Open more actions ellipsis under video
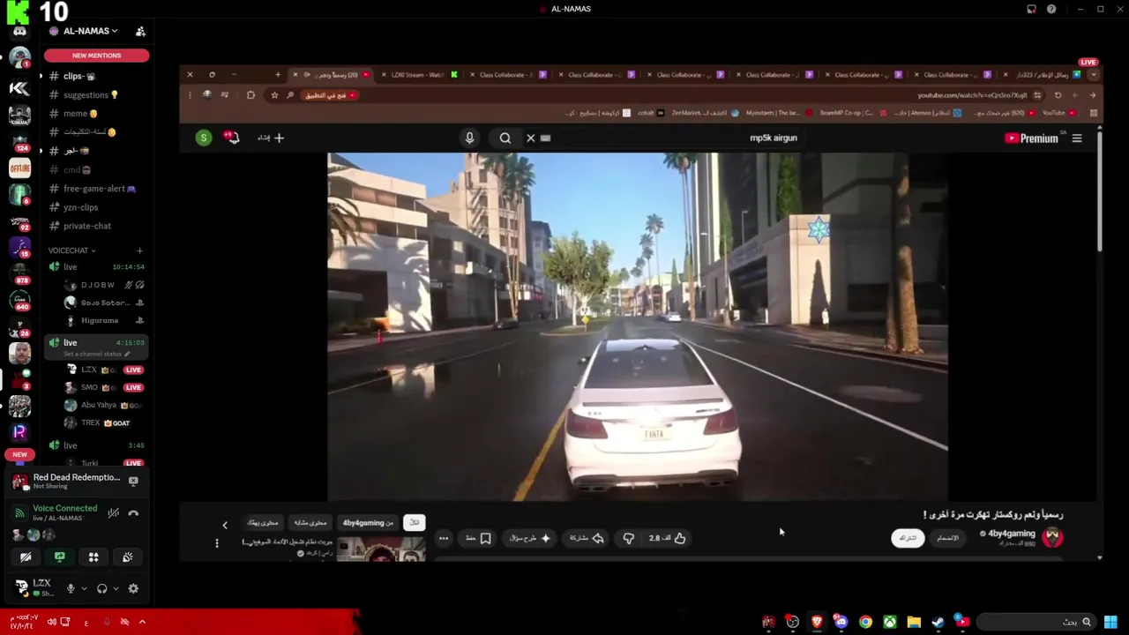 pos(444,538)
